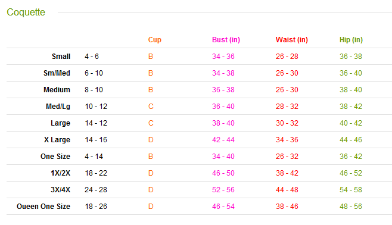
Task: Click the 14 - 12 Large dress size
Action: coord(96,123)
